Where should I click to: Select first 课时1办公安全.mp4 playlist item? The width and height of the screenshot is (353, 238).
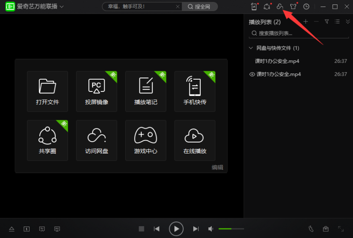278,61
